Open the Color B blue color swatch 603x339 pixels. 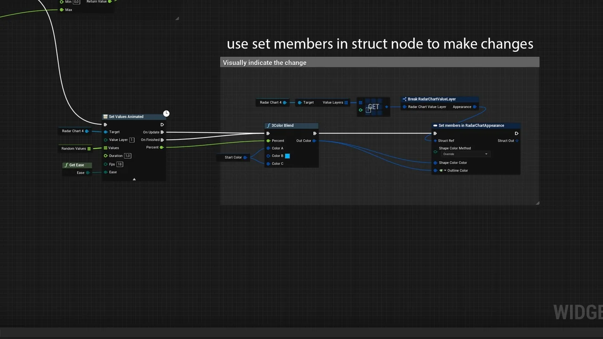(x=287, y=156)
